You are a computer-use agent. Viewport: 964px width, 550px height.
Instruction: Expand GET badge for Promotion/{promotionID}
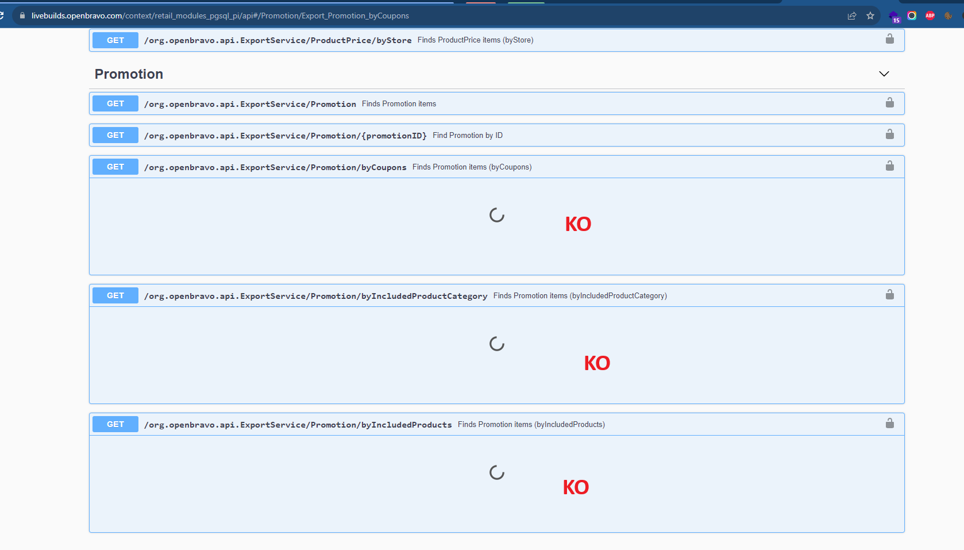pyautogui.click(x=115, y=135)
